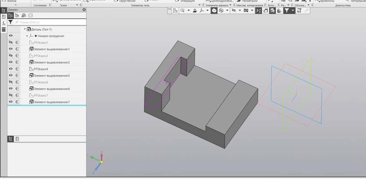
Task: Click inclusion symbol on Эскиз:1 row
Action: (17, 42)
